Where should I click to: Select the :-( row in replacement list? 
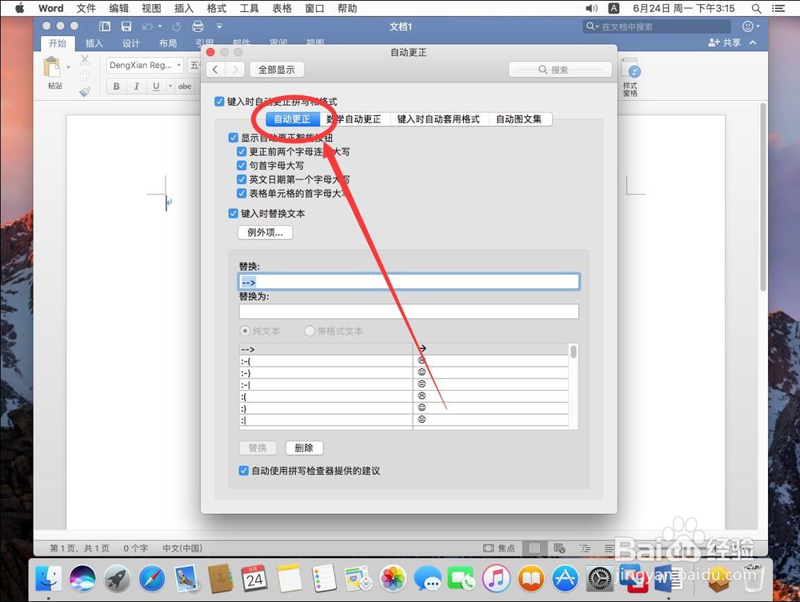point(403,361)
